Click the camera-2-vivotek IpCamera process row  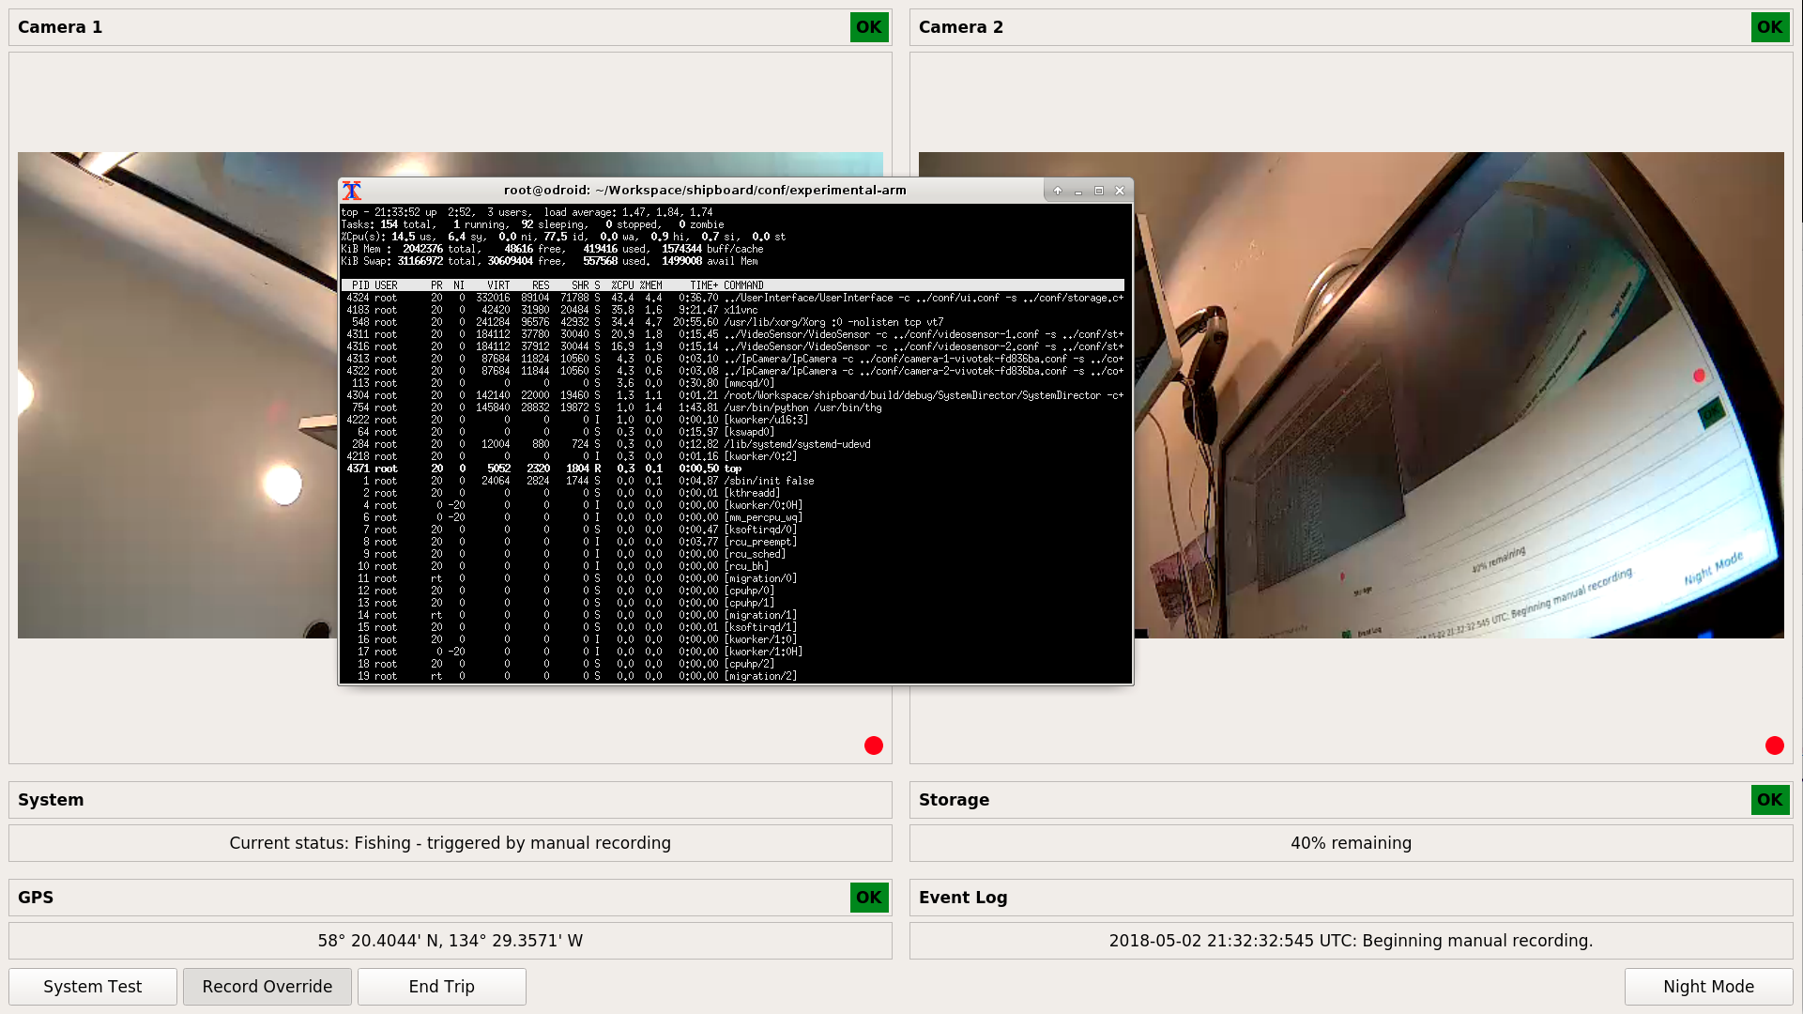click(x=733, y=371)
